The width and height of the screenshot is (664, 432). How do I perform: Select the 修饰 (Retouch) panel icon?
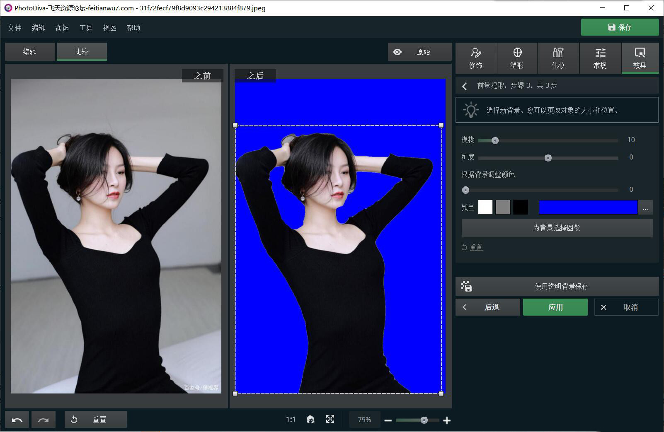click(475, 58)
